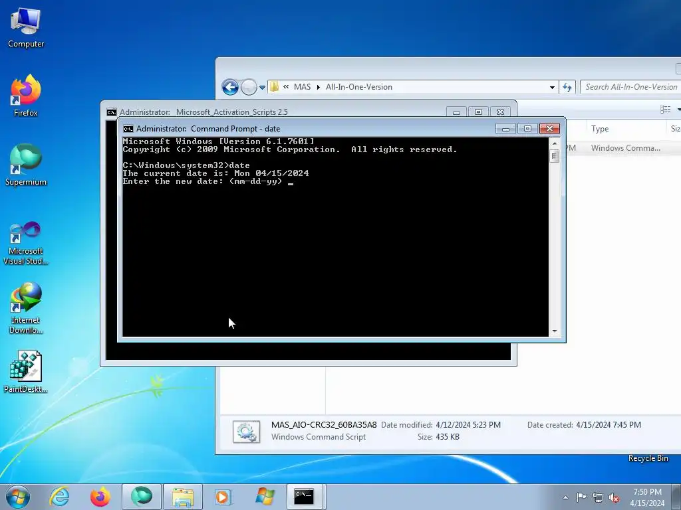Show hidden tray icons arrow
Screen dimensions: 681x510
[x=565, y=497]
